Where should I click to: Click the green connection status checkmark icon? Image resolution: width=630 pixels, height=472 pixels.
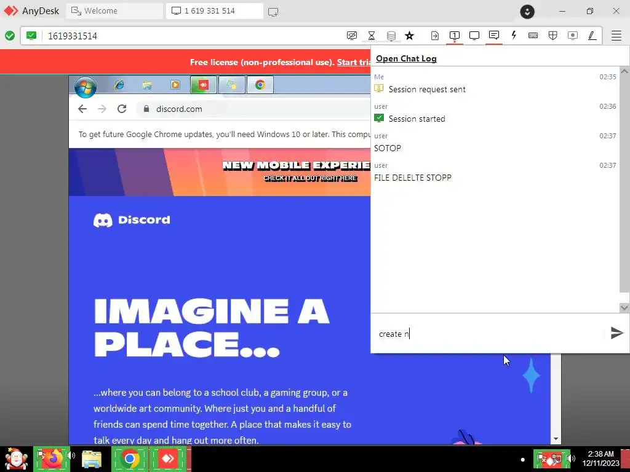pos(10,36)
